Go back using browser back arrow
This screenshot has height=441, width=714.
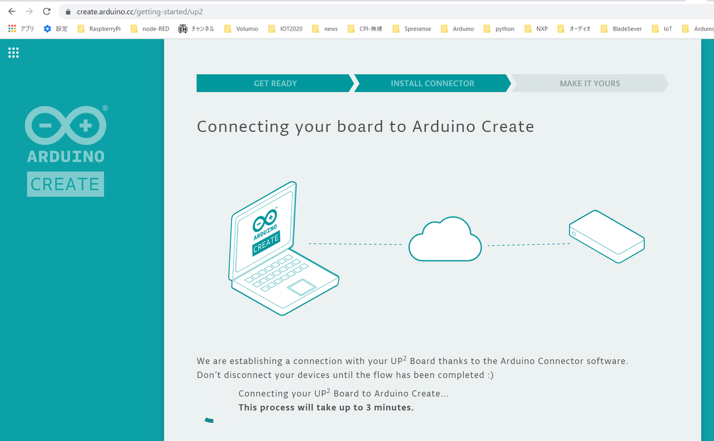[x=12, y=11]
